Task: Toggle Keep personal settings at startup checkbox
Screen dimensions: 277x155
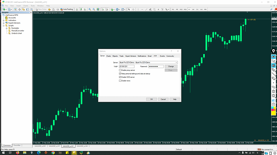Action: click(x=120, y=74)
